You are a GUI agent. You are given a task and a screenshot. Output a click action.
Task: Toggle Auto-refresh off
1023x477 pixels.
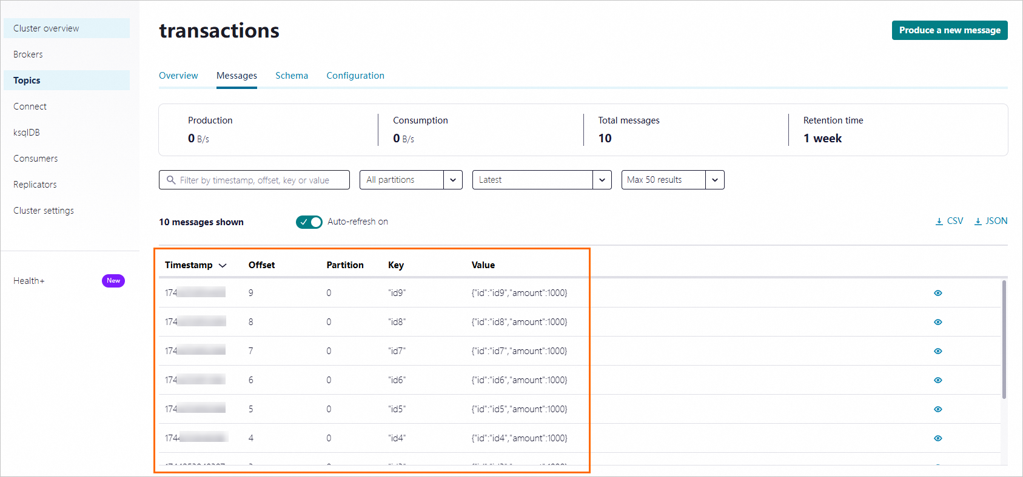(309, 222)
